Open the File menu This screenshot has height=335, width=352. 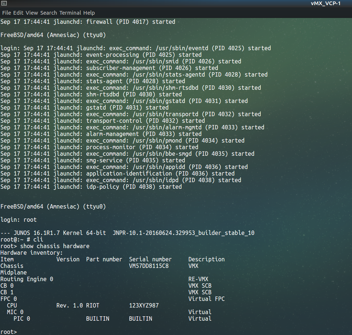pyautogui.click(x=7, y=12)
